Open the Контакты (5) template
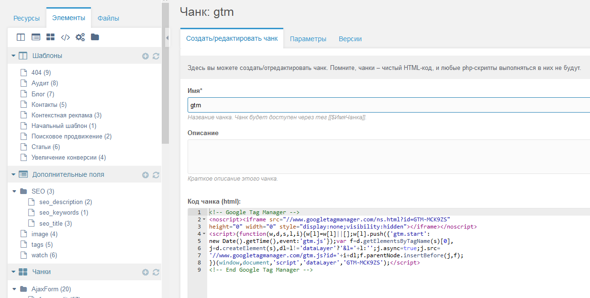 [49, 104]
